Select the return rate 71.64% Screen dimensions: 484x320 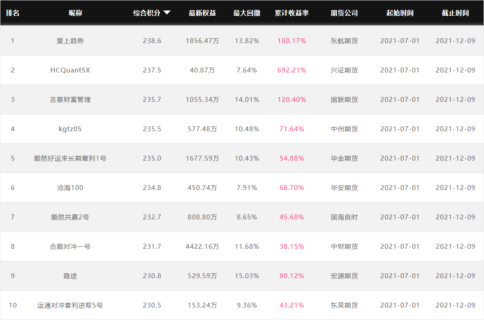[x=292, y=129]
